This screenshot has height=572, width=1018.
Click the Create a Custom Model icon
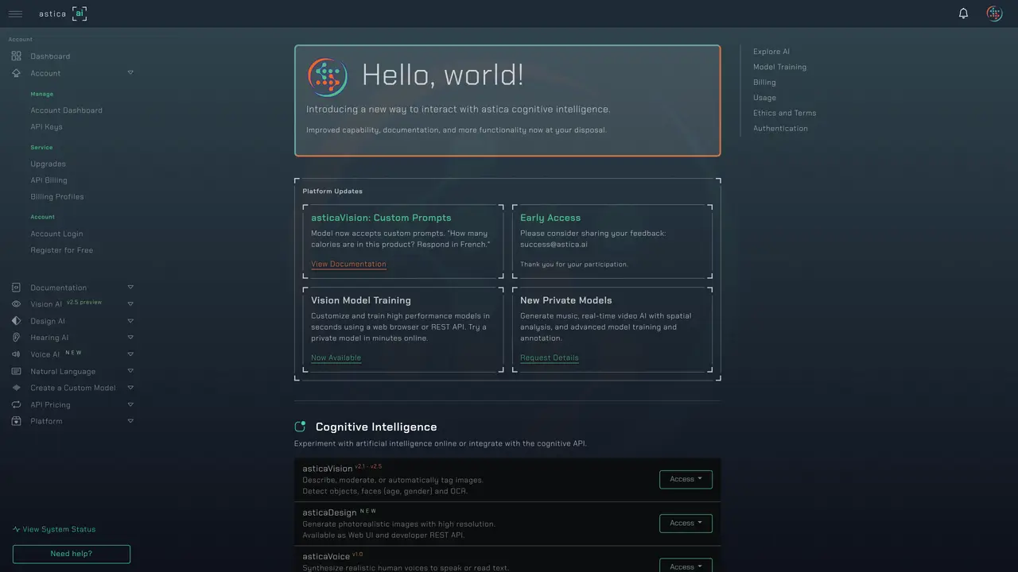16,388
